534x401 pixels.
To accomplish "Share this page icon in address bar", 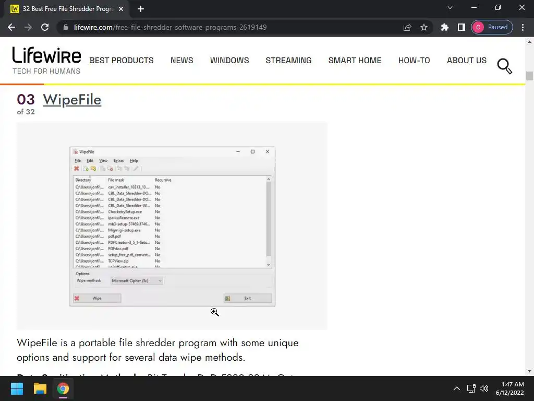I will [407, 27].
